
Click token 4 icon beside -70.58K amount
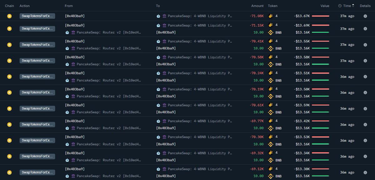(270, 57)
